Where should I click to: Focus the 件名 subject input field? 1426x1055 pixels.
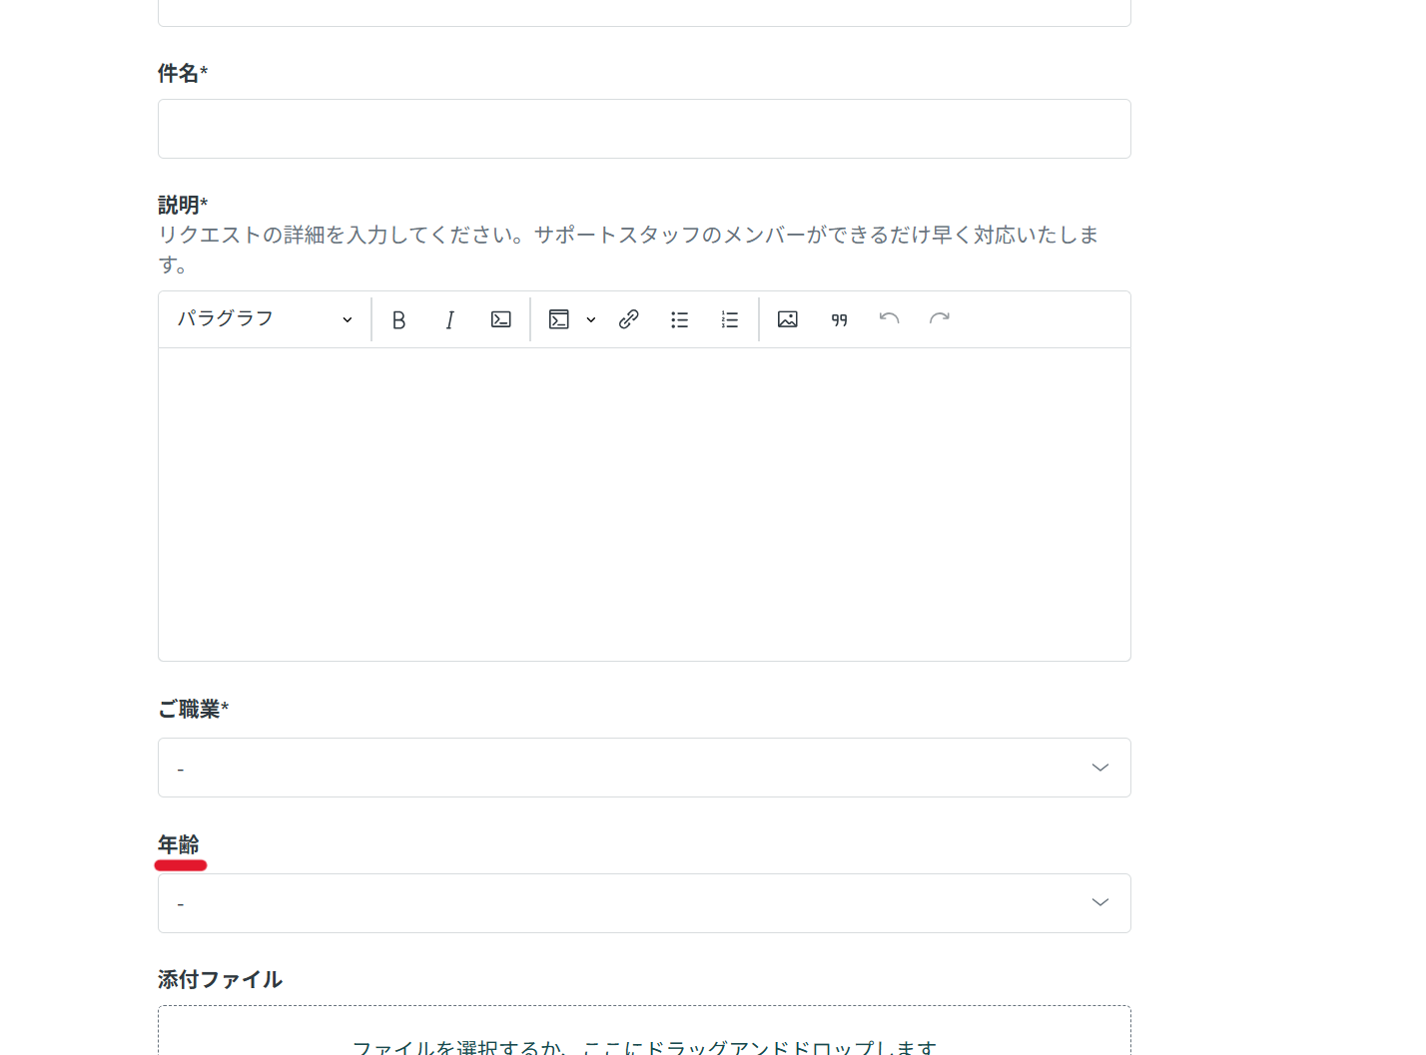tap(644, 129)
